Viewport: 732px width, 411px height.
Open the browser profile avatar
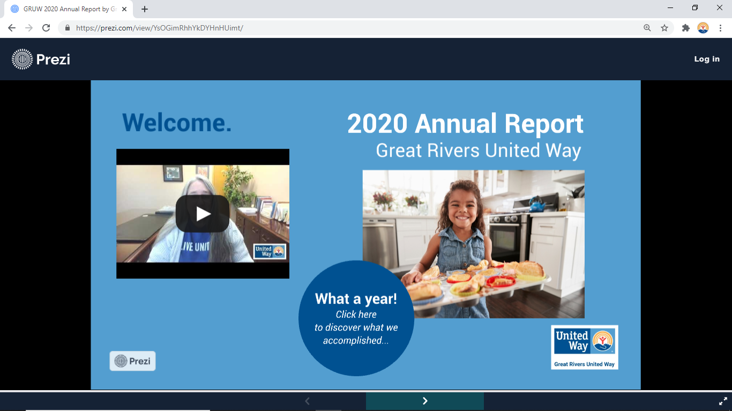[x=703, y=28]
